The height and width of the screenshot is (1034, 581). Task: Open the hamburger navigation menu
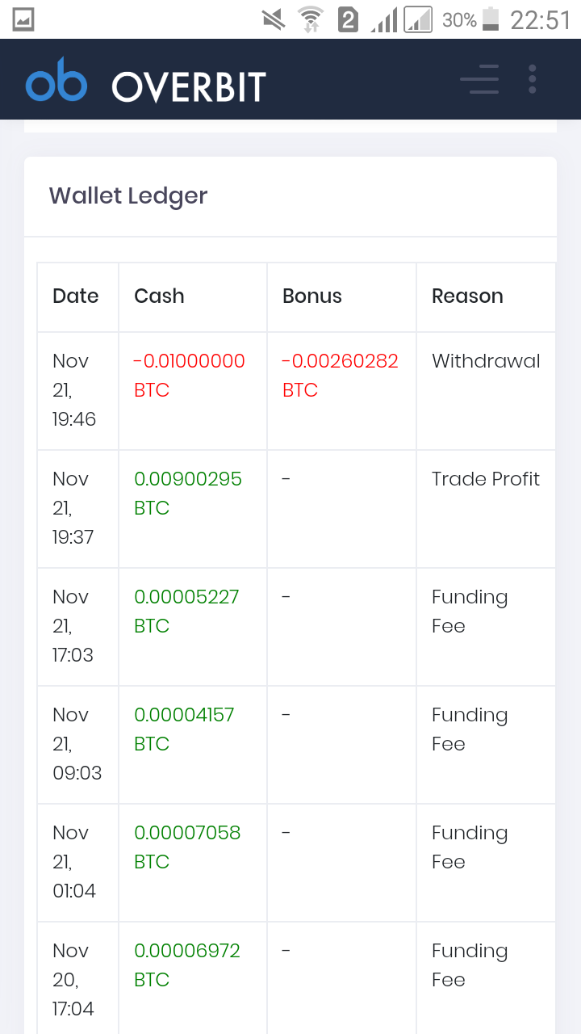click(x=479, y=79)
